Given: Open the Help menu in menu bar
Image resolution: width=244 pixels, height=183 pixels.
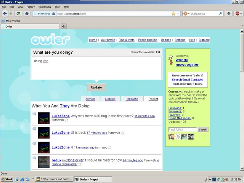Looking at the screenshot, I should coord(67,7).
